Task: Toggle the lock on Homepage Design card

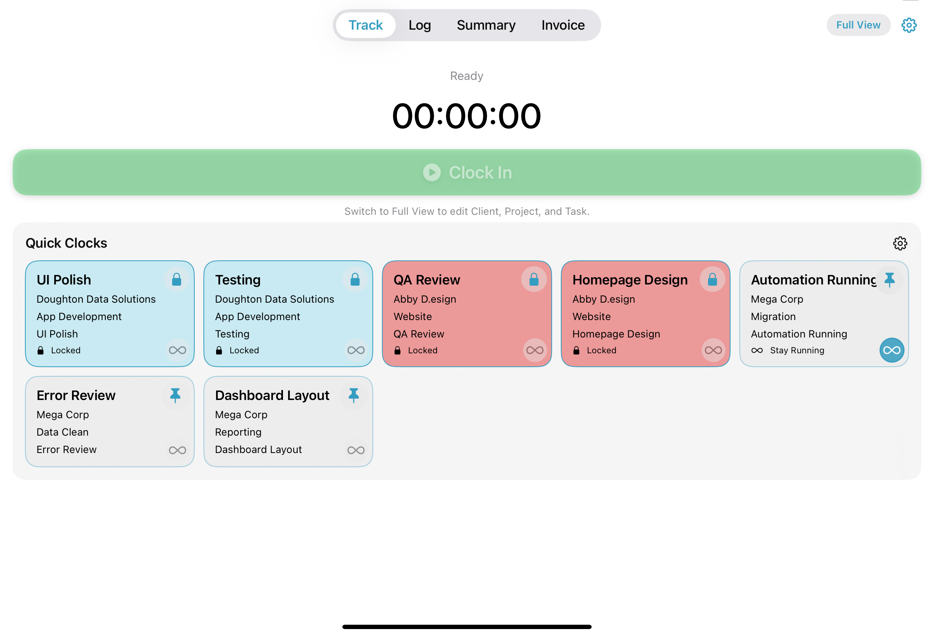Action: tap(712, 280)
